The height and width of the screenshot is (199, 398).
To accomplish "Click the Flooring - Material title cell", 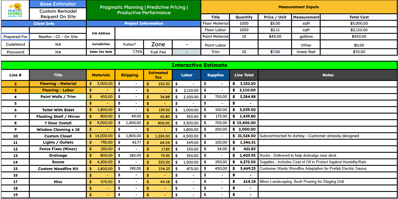I will pyautogui.click(x=58, y=84).
